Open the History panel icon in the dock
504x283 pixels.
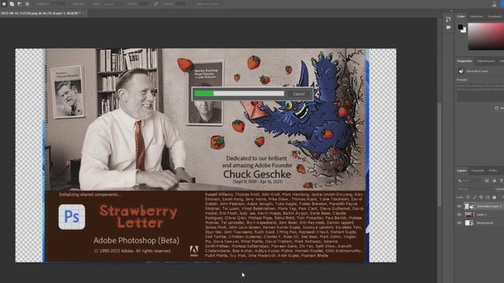448,20
